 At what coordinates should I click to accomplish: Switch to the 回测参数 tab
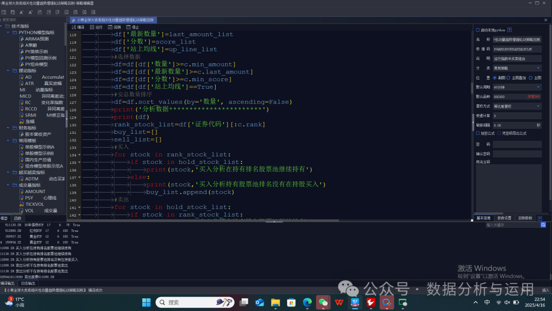pos(525,218)
